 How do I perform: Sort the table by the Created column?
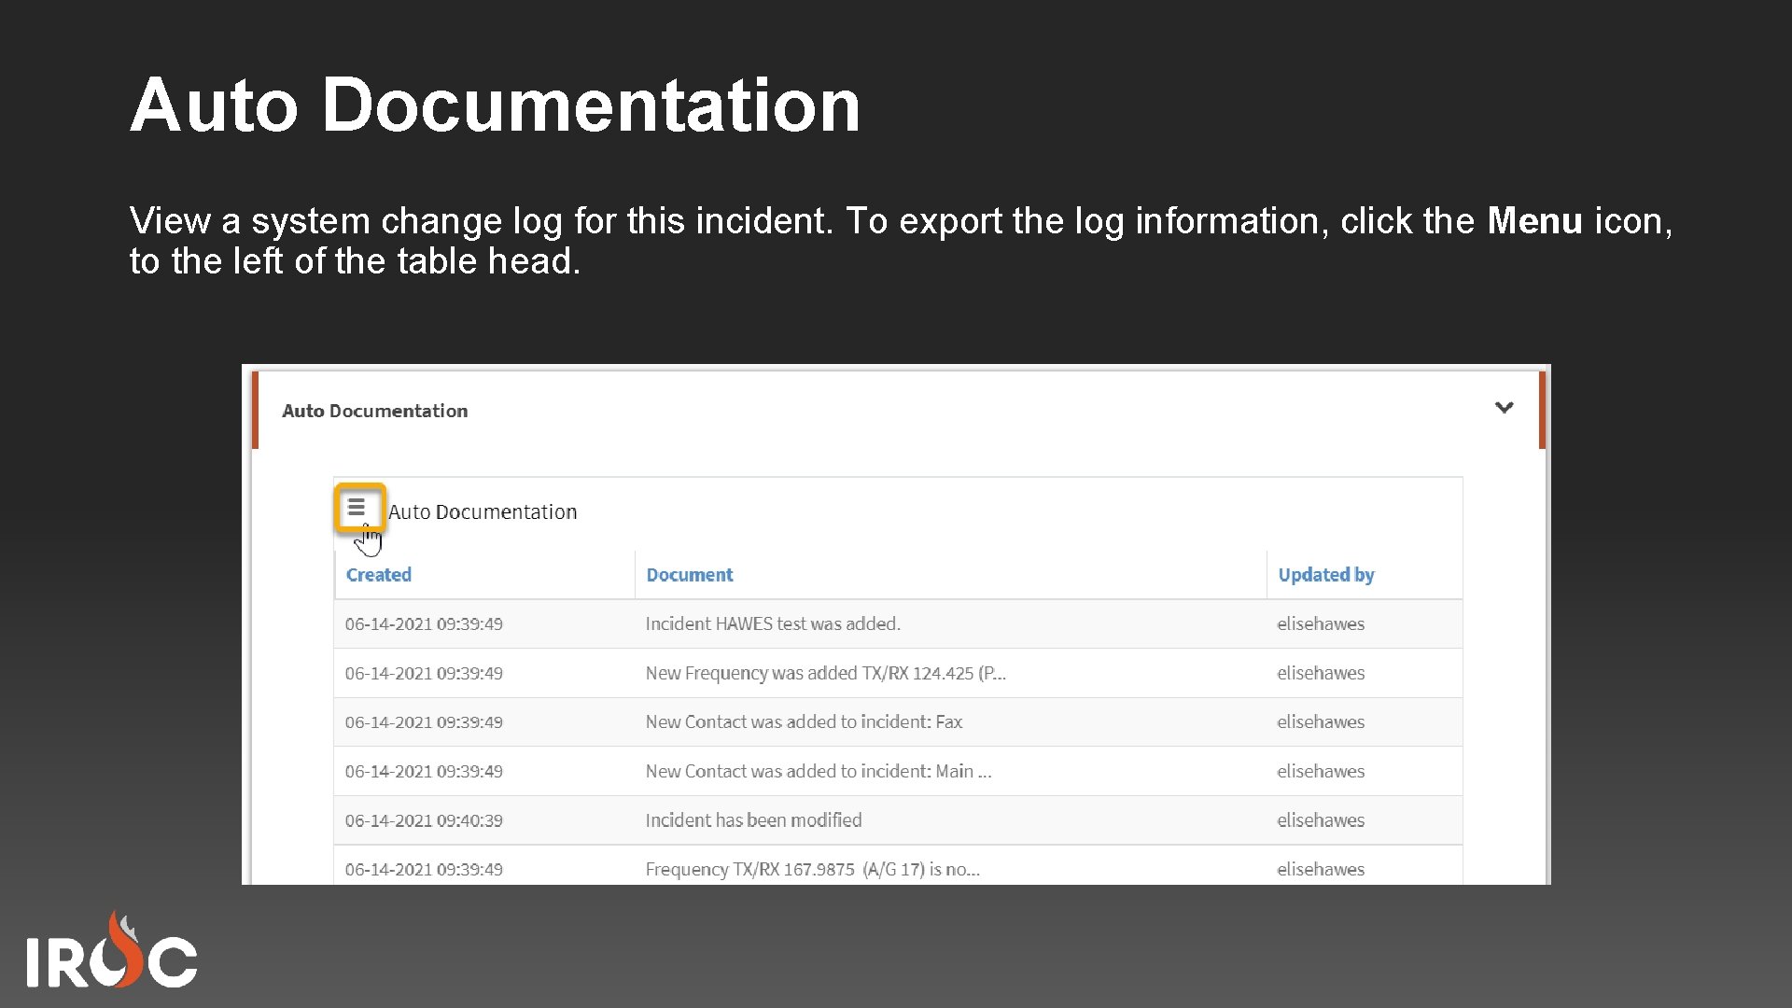[x=377, y=574]
